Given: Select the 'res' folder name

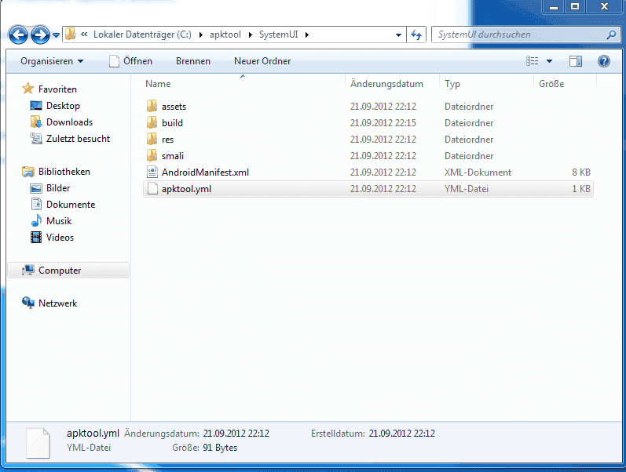Looking at the screenshot, I should click(167, 140).
